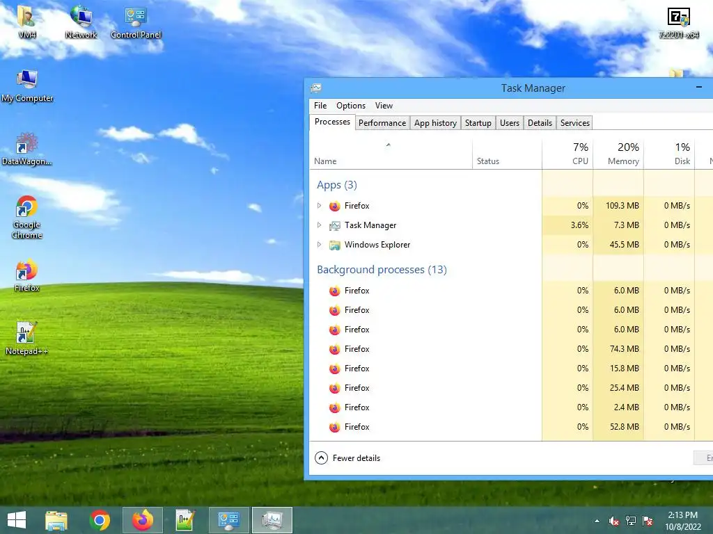Switch to the Users tab
The height and width of the screenshot is (534, 713).
[509, 123]
